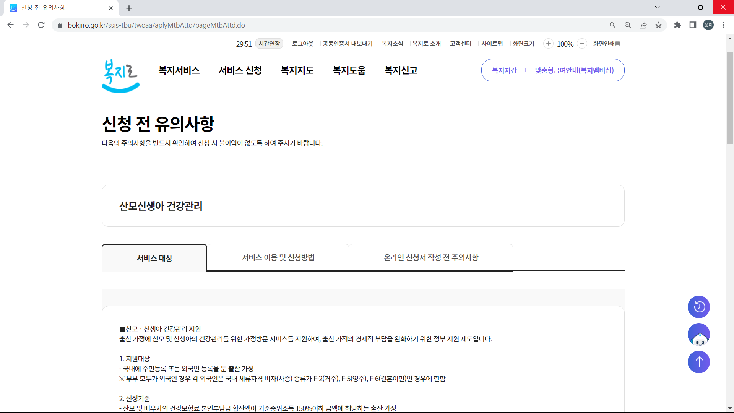The width and height of the screenshot is (734, 413).
Task: Toggle the bookmark star for this page
Action: [658, 25]
